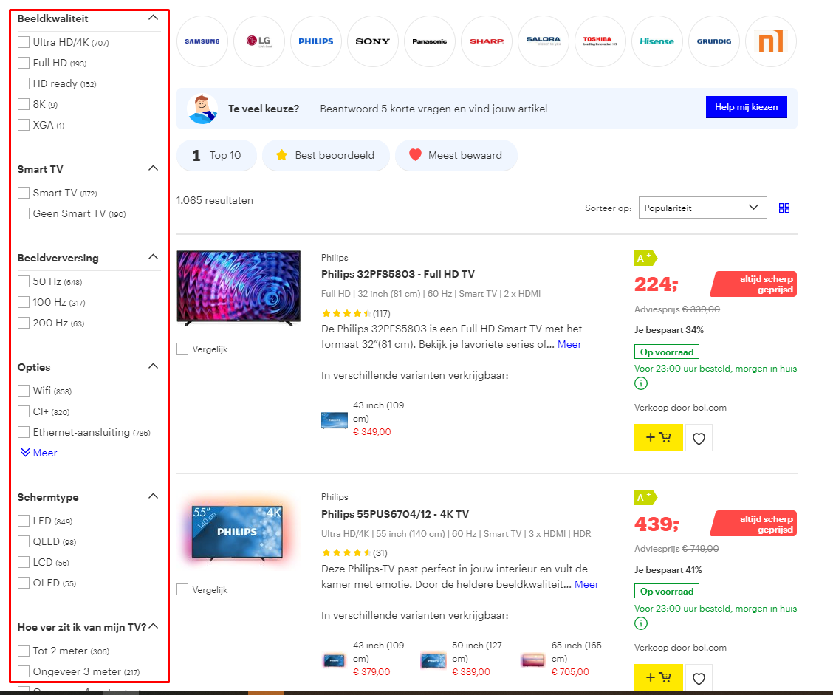Click the Help mij kiezen button
The height and width of the screenshot is (695, 833).
click(746, 107)
